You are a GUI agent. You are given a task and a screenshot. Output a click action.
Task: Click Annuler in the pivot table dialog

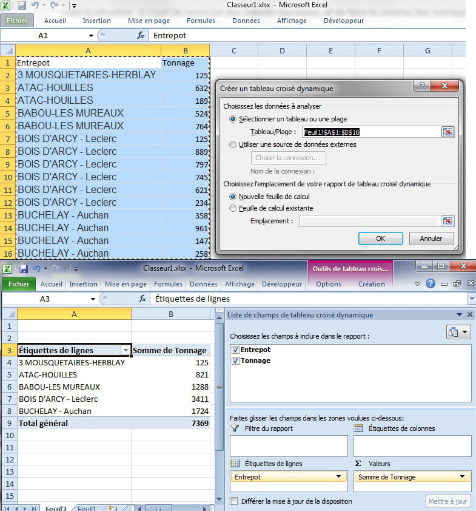(x=431, y=239)
